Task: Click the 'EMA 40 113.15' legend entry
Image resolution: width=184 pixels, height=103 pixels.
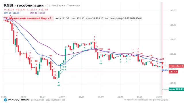Action: (37, 13)
